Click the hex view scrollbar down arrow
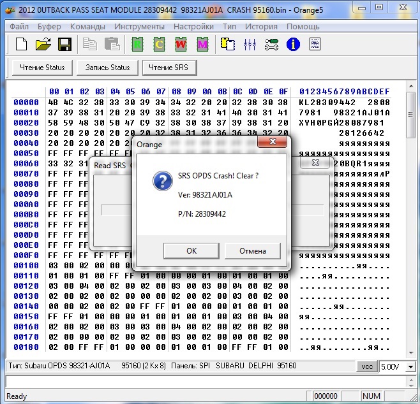Viewport: 420px width, 404px height. [411, 353]
